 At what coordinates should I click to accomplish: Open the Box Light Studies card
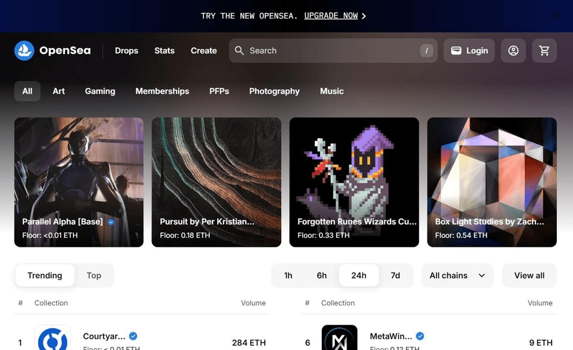click(492, 182)
